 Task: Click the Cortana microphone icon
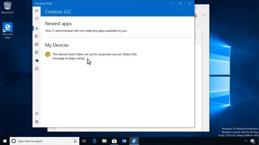pyautogui.click(x=75, y=141)
